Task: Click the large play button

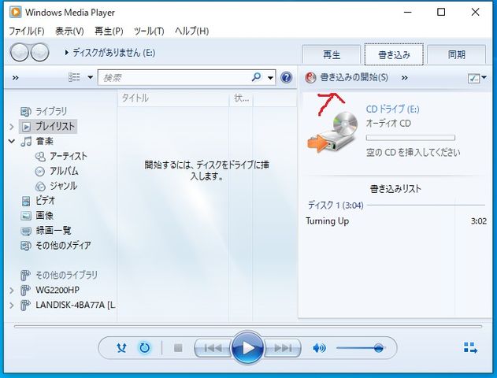Action: tap(247, 348)
